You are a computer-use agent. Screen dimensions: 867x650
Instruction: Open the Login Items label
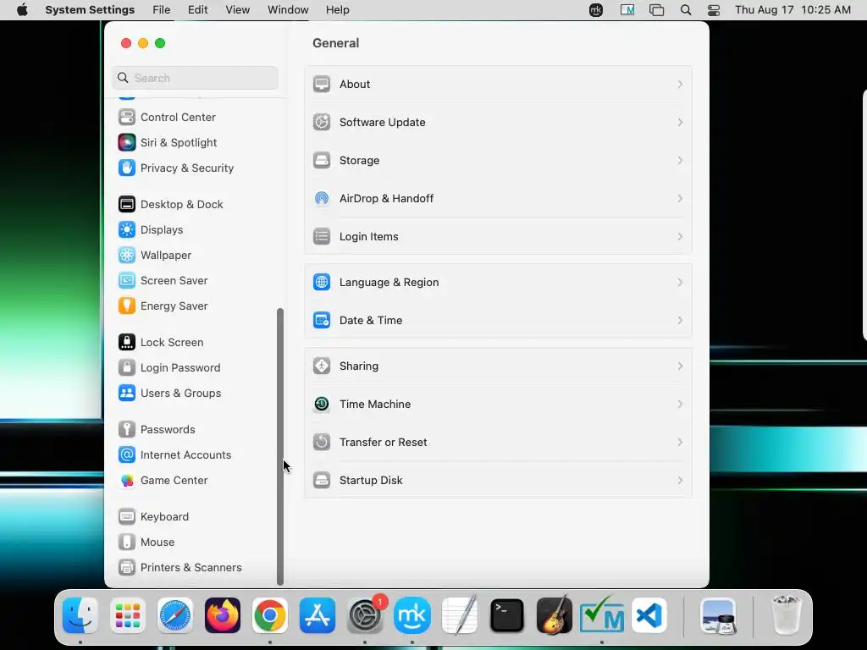(x=369, y=237)
